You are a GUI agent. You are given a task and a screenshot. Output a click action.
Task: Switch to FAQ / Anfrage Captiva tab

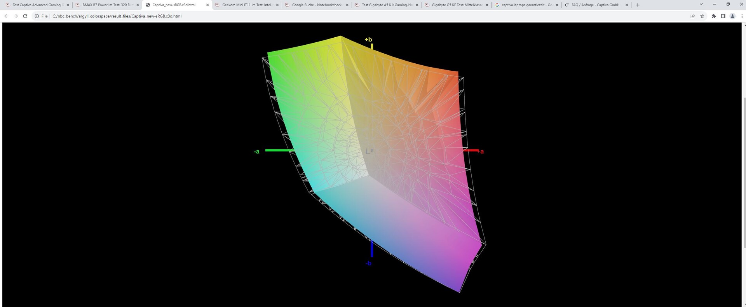tap(595, 5)
